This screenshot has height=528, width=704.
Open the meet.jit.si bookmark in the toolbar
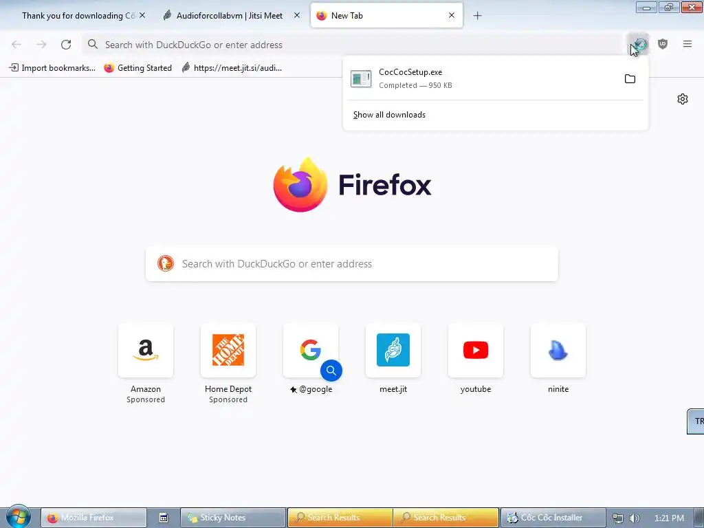click(x=232, y=68)
